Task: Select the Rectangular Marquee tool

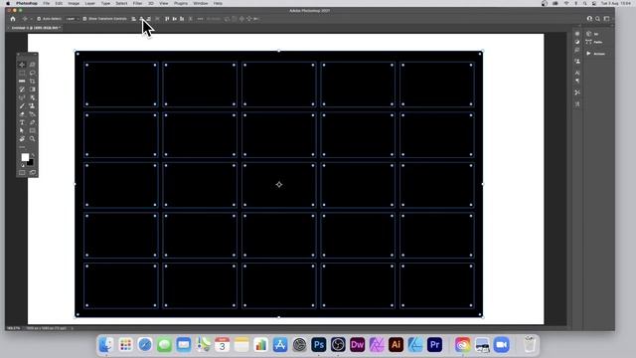Action: [x=22, y=73]
